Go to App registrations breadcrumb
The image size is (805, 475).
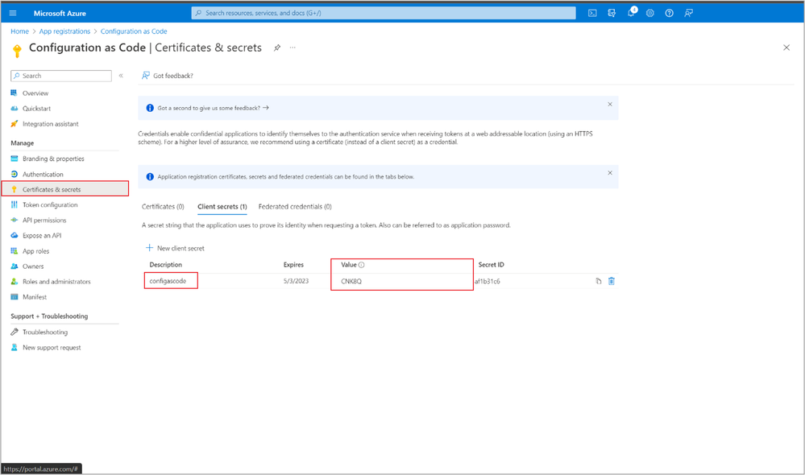pyautogui.click(x=64, y=31)
